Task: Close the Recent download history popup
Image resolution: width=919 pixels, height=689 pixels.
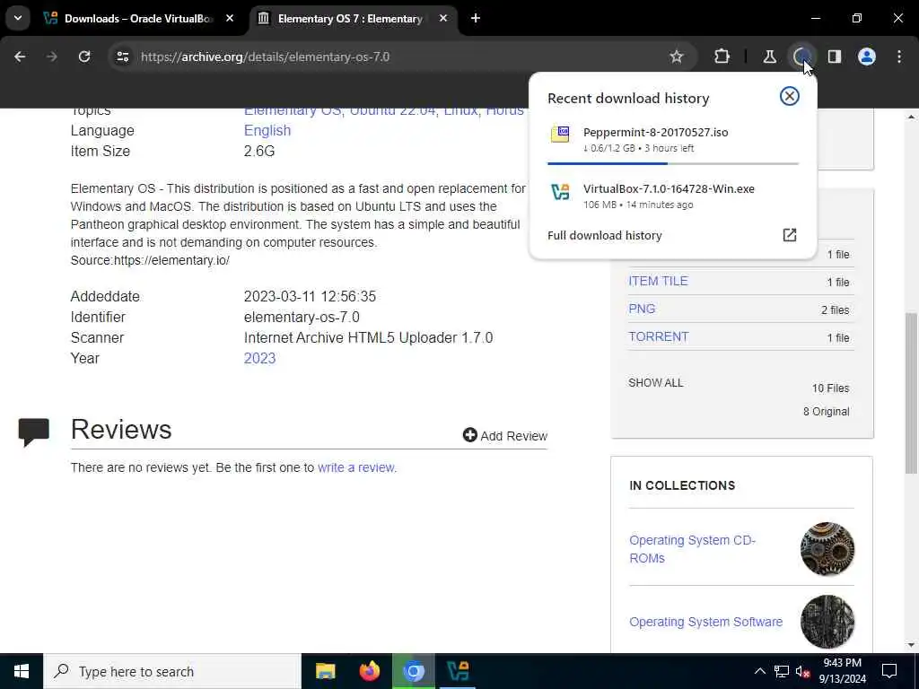Action: (790, 96)
